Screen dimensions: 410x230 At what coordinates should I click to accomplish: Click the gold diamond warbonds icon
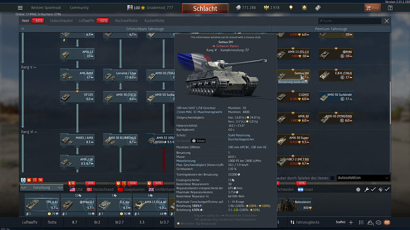(x=304, y=7)
